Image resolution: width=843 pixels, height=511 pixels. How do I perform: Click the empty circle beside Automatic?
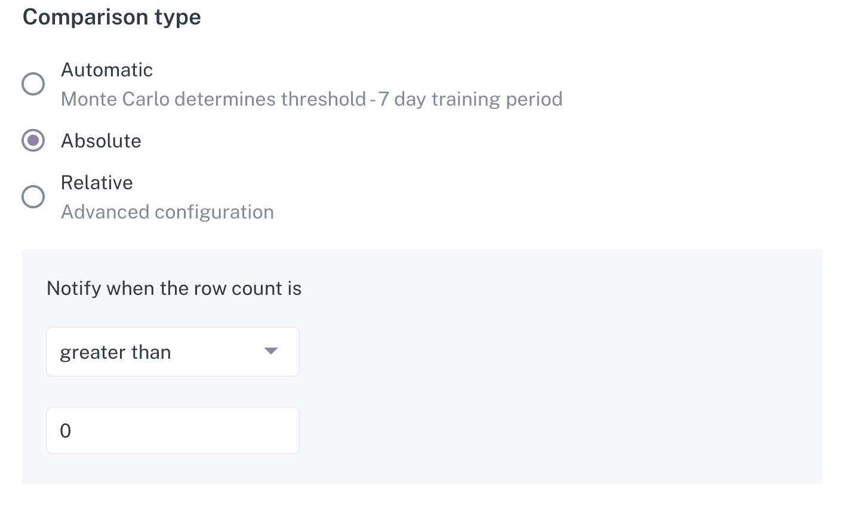click(33, 84)
